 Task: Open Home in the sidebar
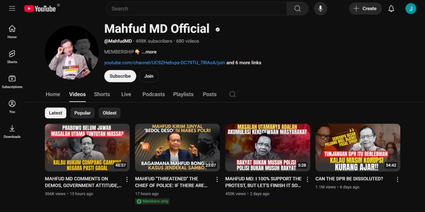(x=12, y=32)
